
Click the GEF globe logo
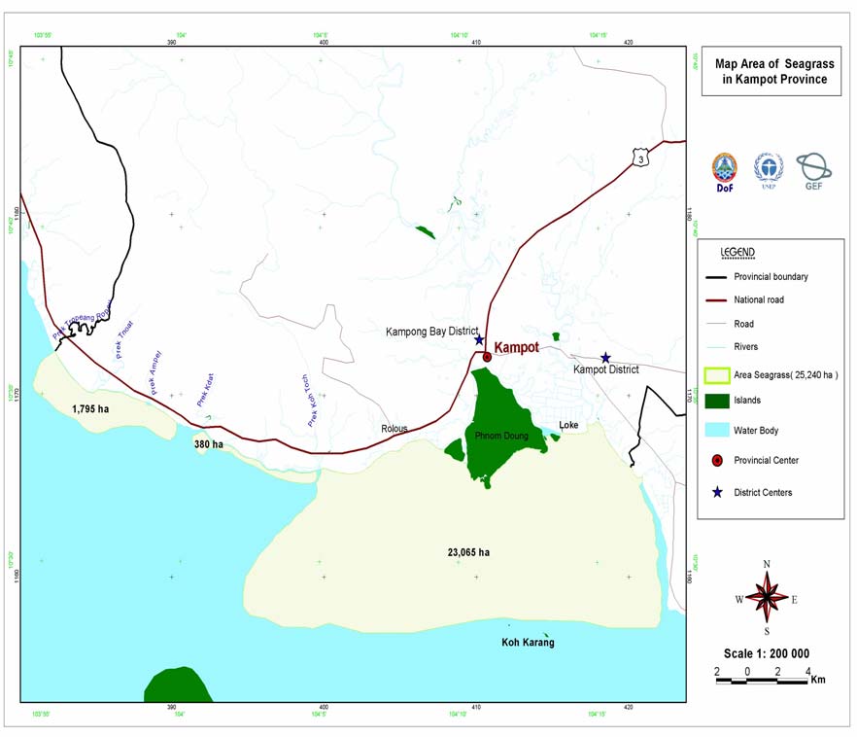813,167
